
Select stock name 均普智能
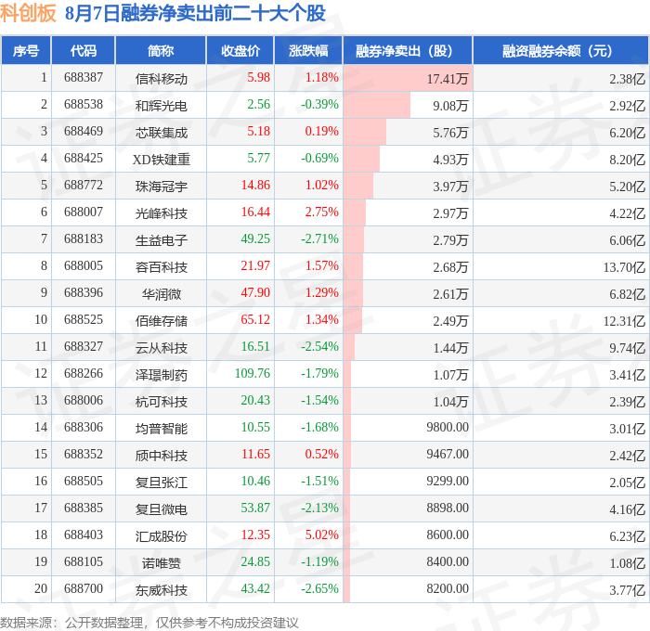(162, 429)
